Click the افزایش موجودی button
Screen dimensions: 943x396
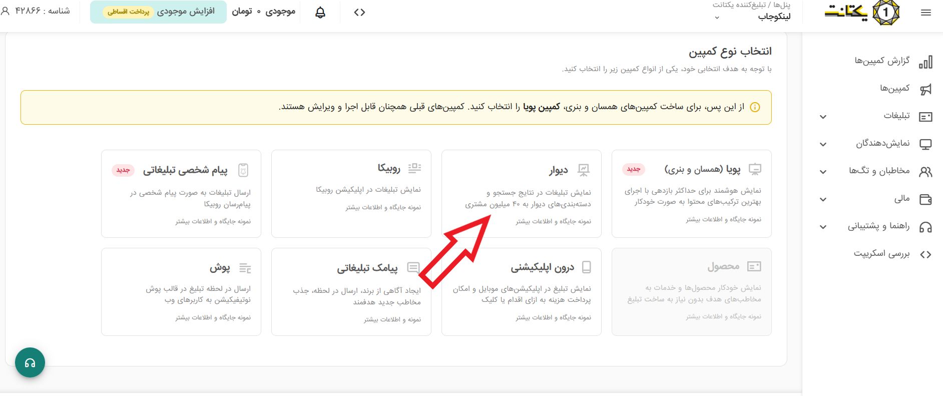click(x=158, y=12)
